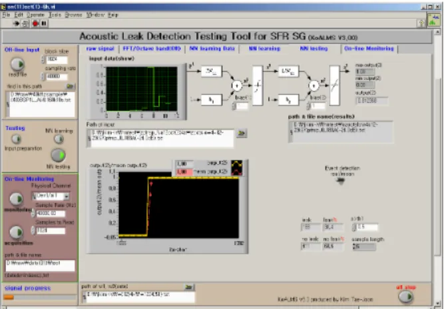Image resolution: width=444 pixels, height=309 pixels.
Task: Browse folder beside 'find in this path'
Action: tap(70, 86)
